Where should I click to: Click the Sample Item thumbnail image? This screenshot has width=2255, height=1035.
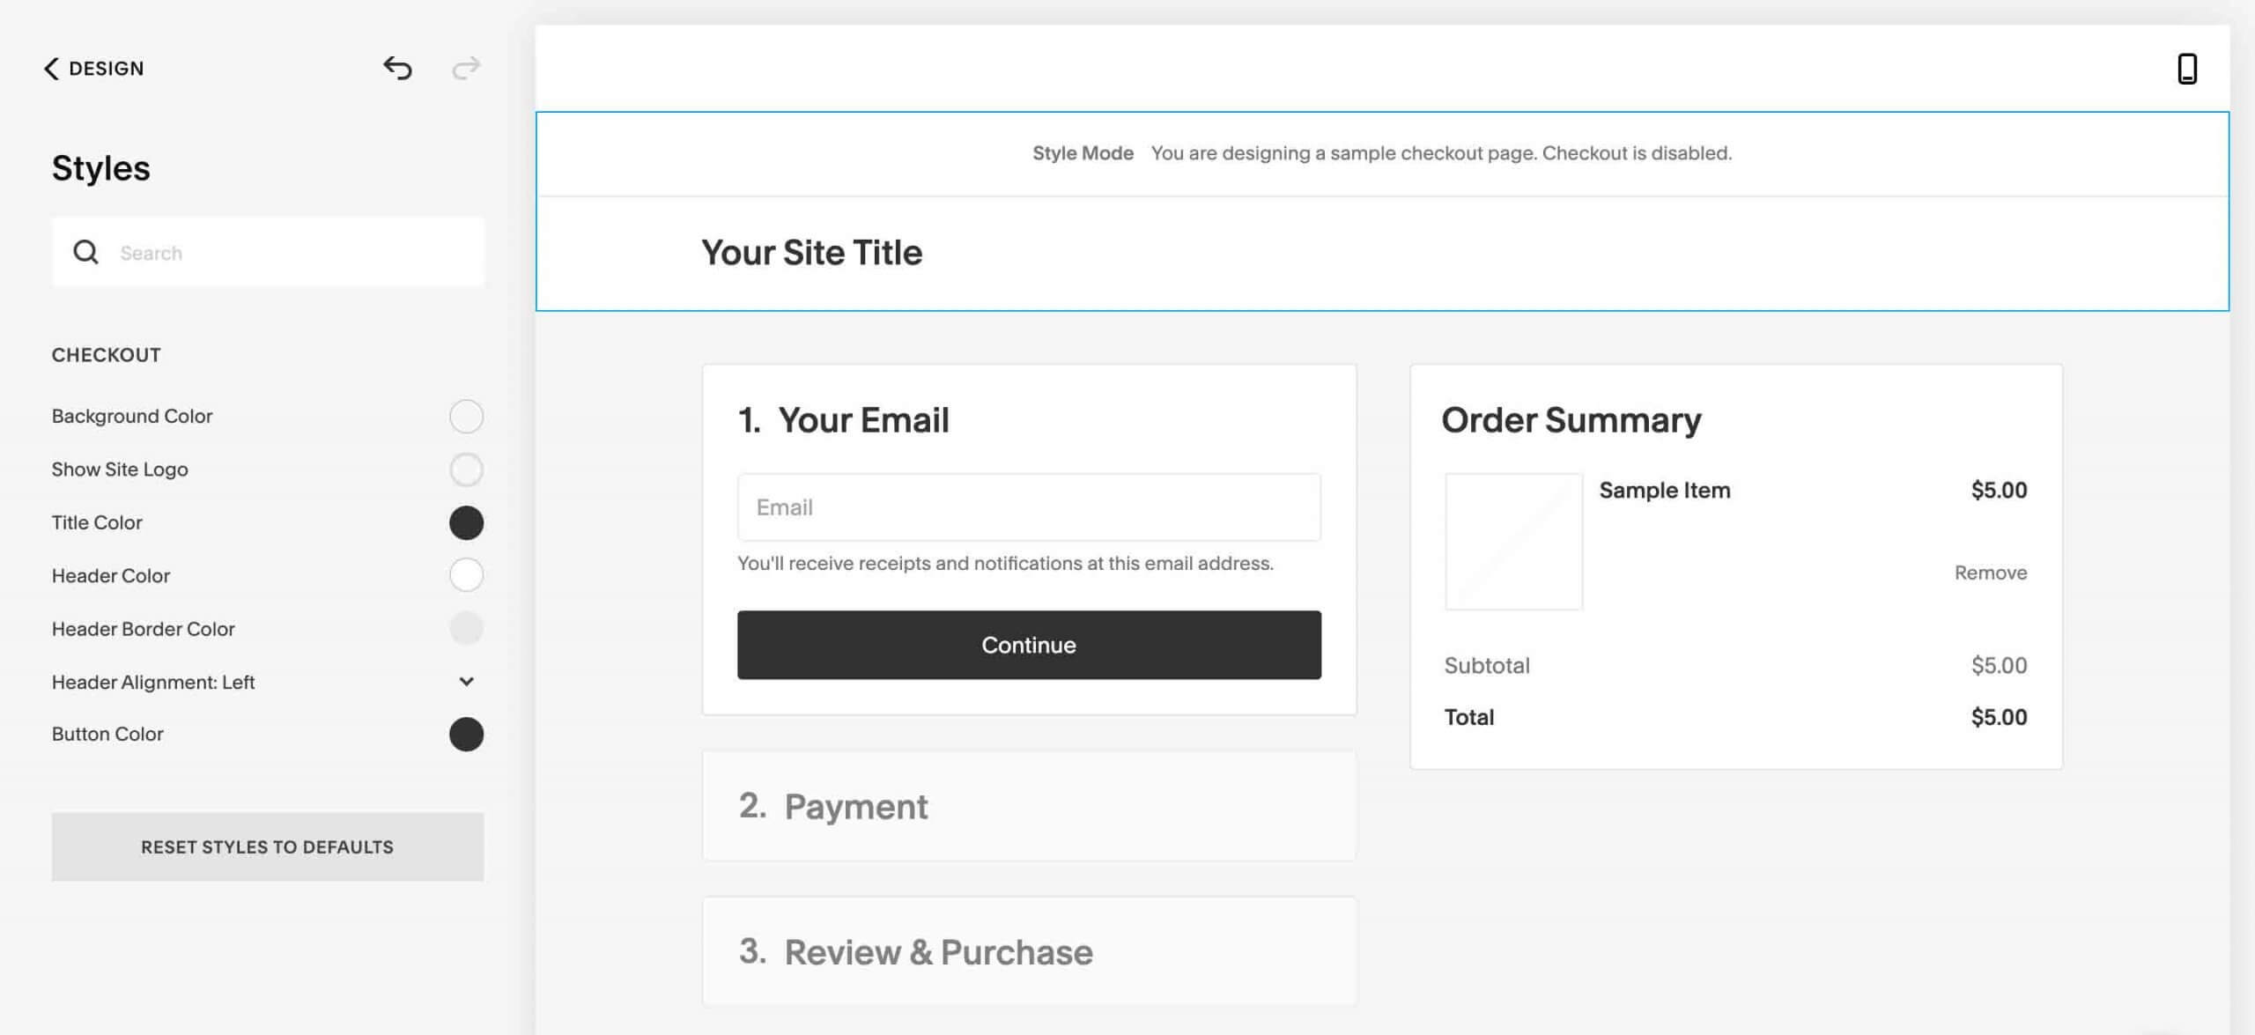pos(1513,541)
